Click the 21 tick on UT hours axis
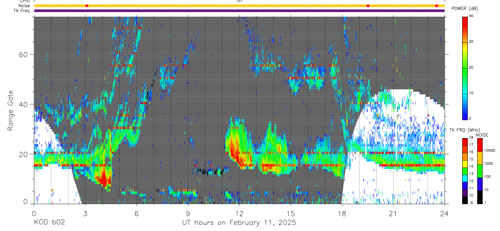The image size is (500, 231). point(393,213)
